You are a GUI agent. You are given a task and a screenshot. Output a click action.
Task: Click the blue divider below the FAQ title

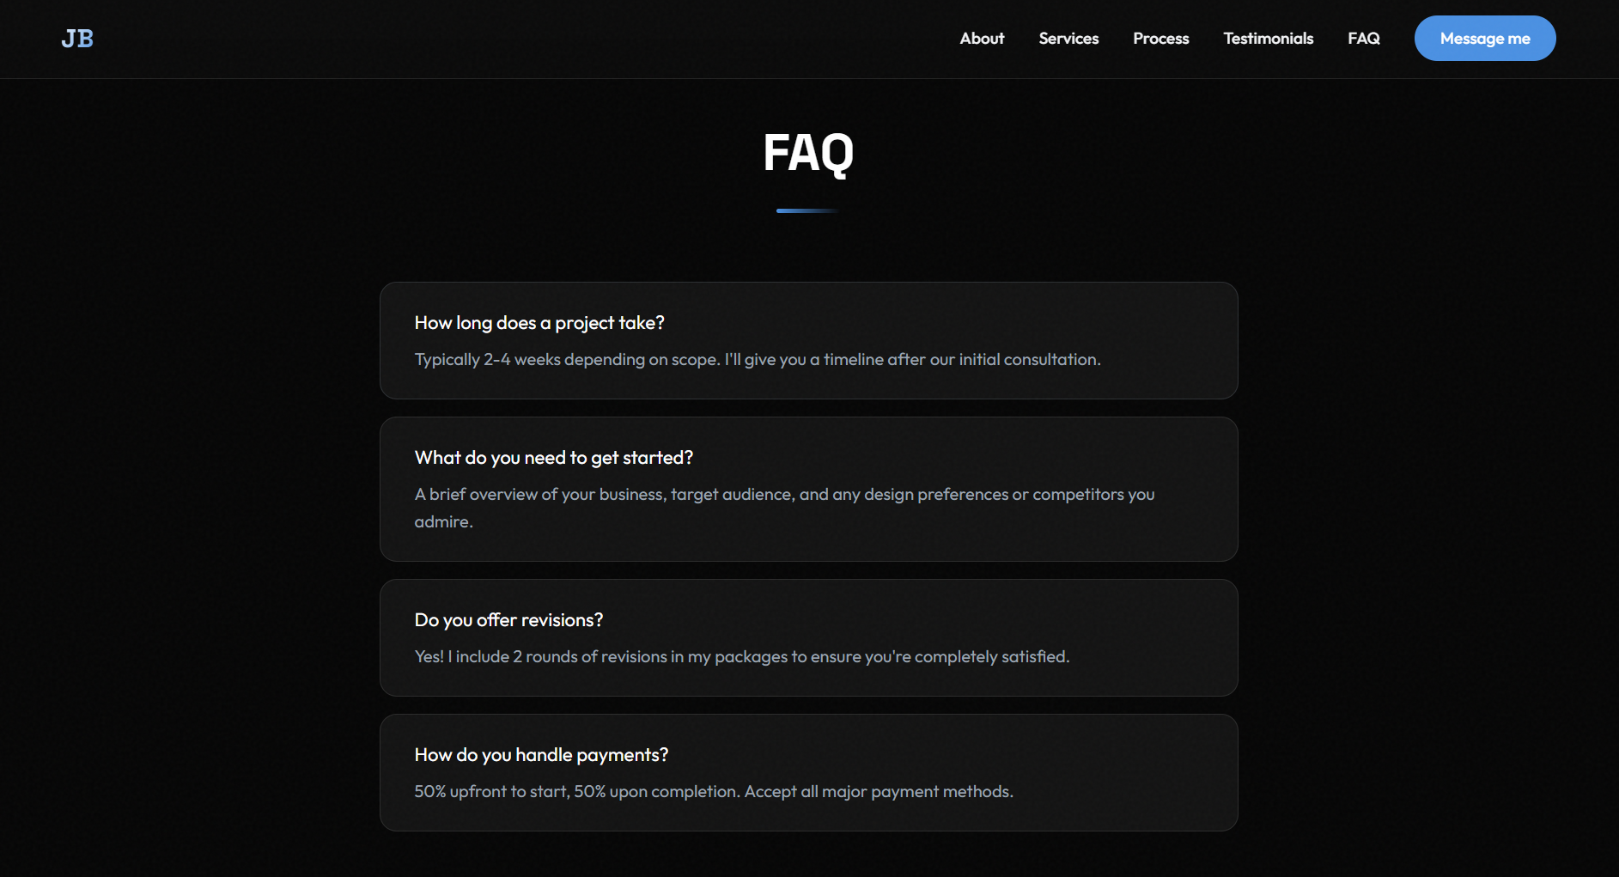(808, 210)
